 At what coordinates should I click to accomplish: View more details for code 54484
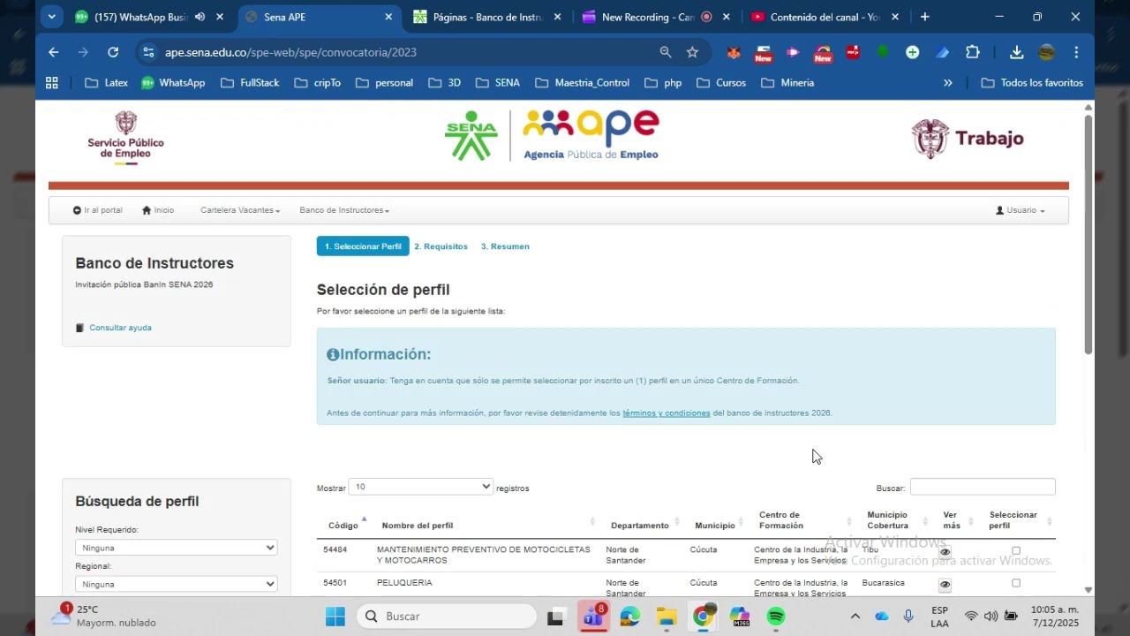coord(945,552)
